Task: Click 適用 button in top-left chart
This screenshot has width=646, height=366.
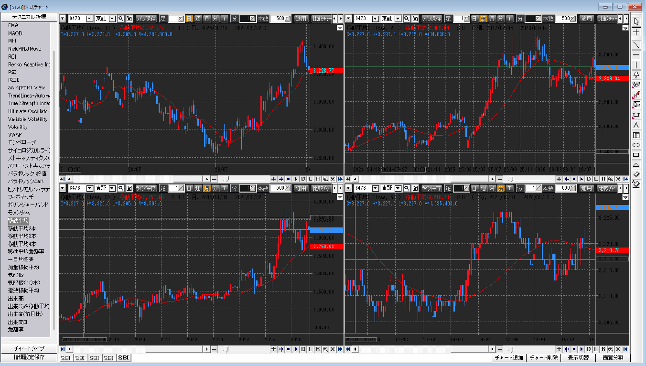Action: pyautogui.click(x=301, y=19)
